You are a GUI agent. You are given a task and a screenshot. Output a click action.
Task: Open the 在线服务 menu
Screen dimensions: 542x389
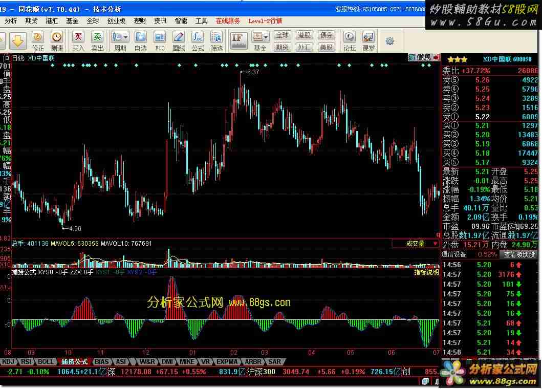point(228,21)
